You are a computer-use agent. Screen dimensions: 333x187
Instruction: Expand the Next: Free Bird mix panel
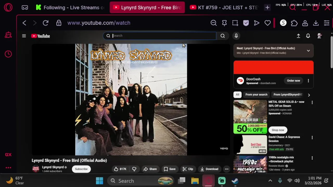pos(308,51)
